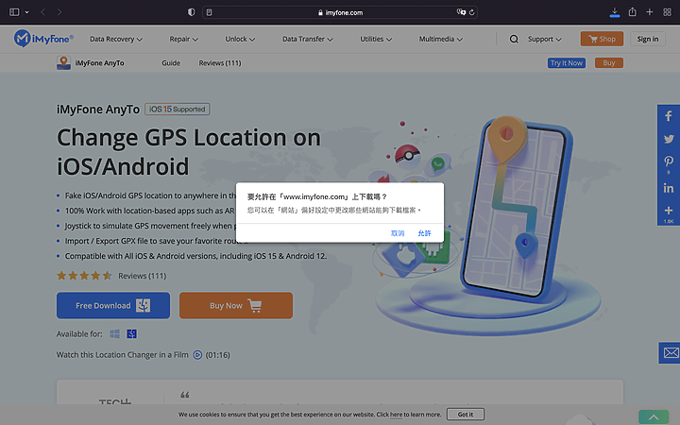Show tab overview grid
680x425 pixels.
[x=667, y=12]
